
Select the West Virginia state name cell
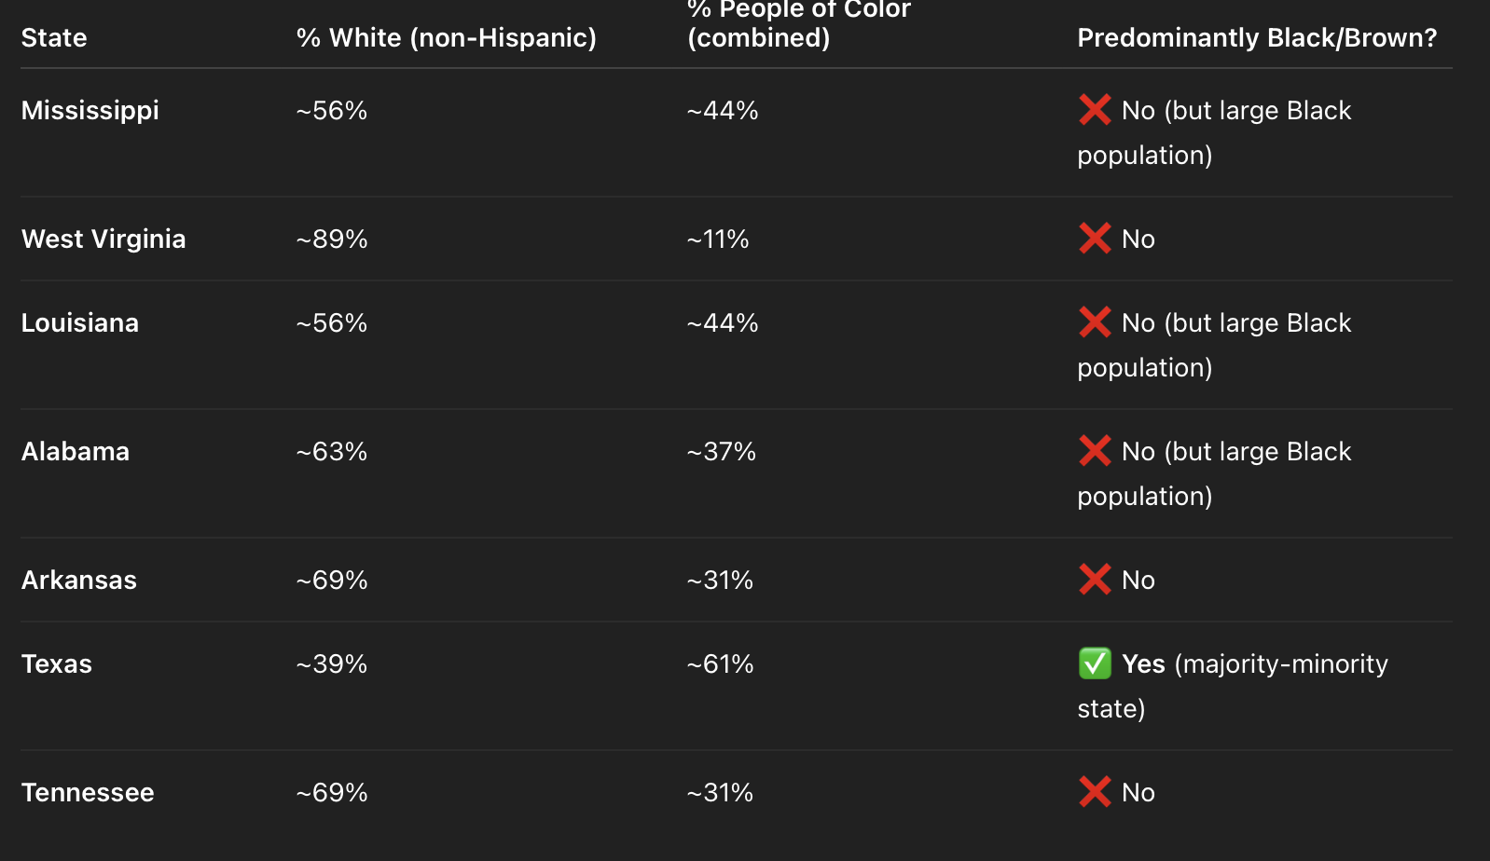point(103,239)
